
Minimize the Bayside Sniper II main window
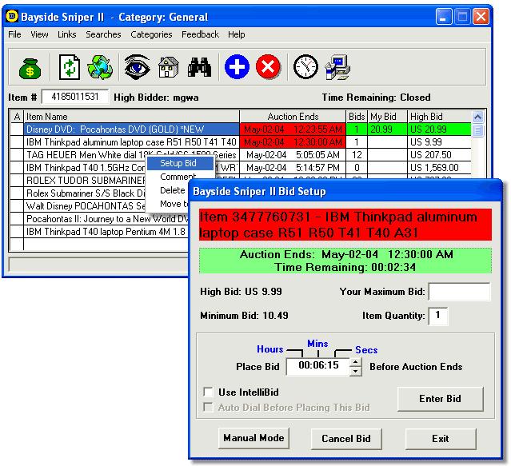[x=444, y=16]
